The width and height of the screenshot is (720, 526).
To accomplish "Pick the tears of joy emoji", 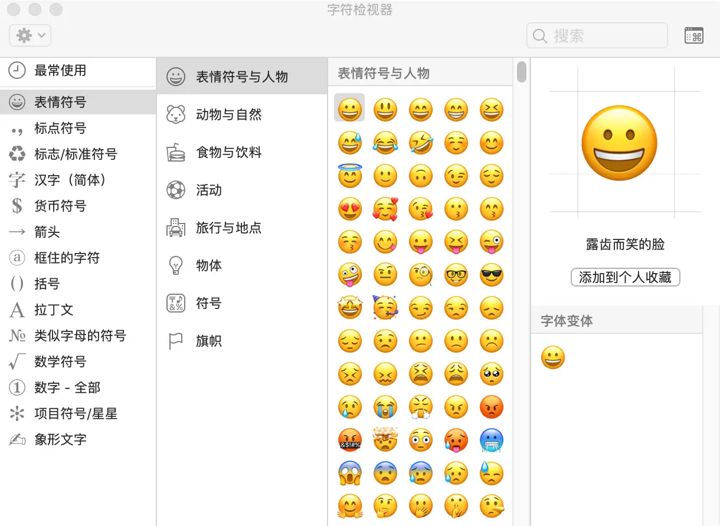I will [x=385, y=142].
